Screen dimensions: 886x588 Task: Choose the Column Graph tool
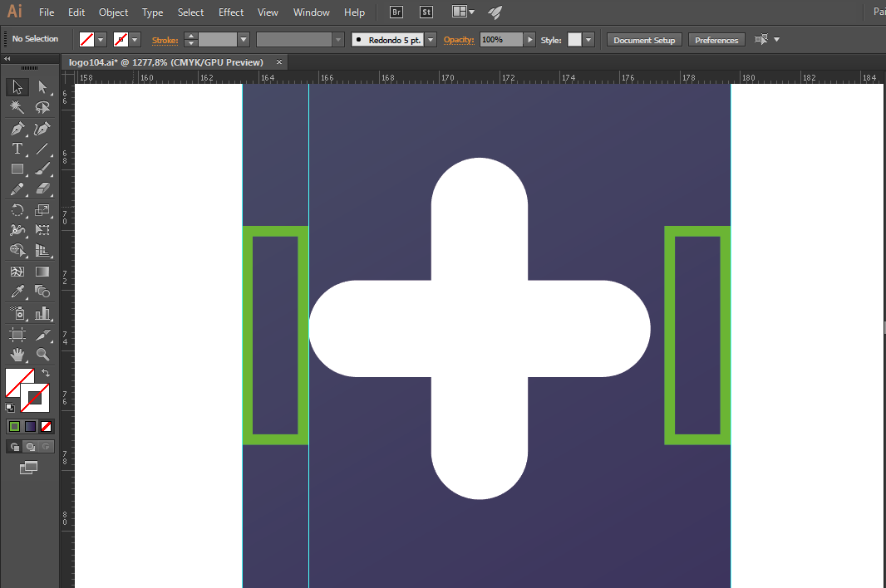tap(42, 313)
